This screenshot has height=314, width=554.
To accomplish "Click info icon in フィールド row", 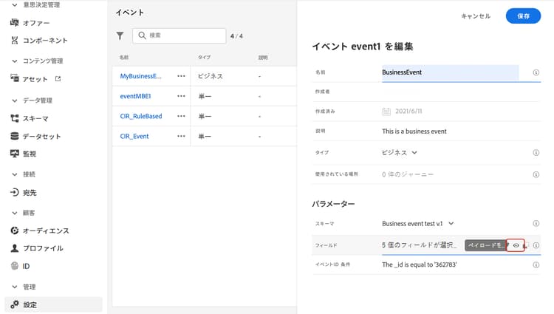I will pos(536,245).
